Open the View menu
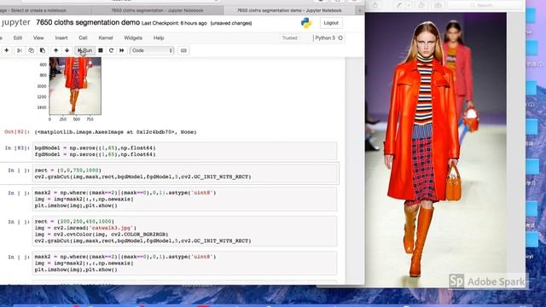The height and width of the screenshot is (307, 546). 38,38
